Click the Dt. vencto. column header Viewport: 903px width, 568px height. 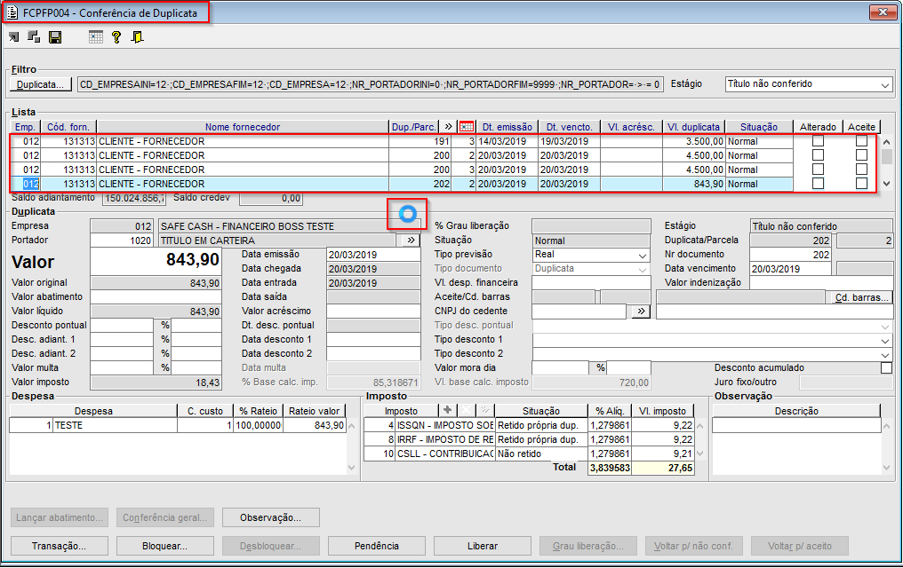click(569, 127)
